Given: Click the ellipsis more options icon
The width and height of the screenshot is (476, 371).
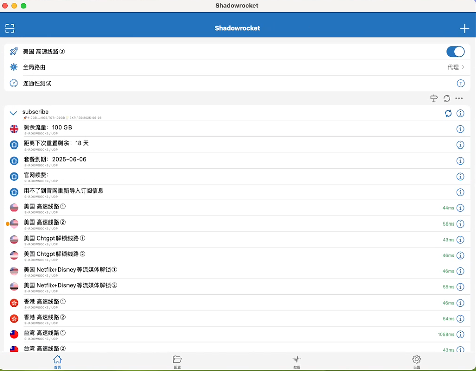Looking at the screenshot, I should [459, 99].
